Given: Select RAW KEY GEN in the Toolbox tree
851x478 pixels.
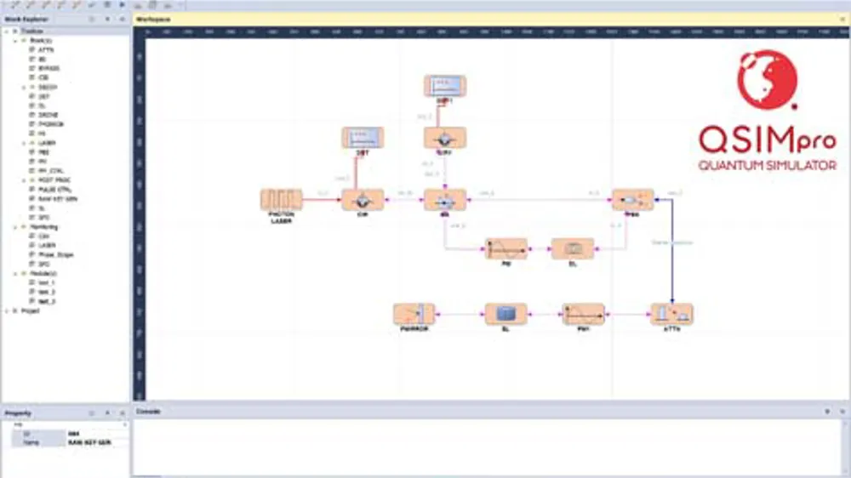Looking at the screenshot, I should tap(56, 198).
